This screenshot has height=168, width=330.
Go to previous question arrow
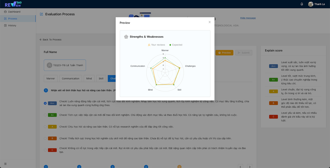point(241,166)
